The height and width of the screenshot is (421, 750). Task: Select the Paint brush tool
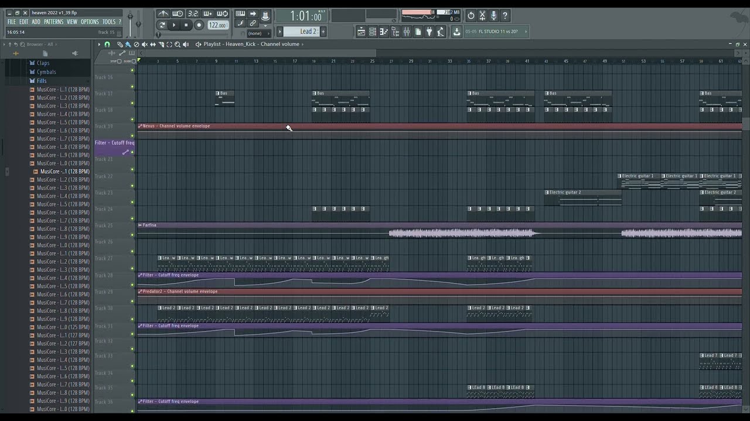[128, 44]
